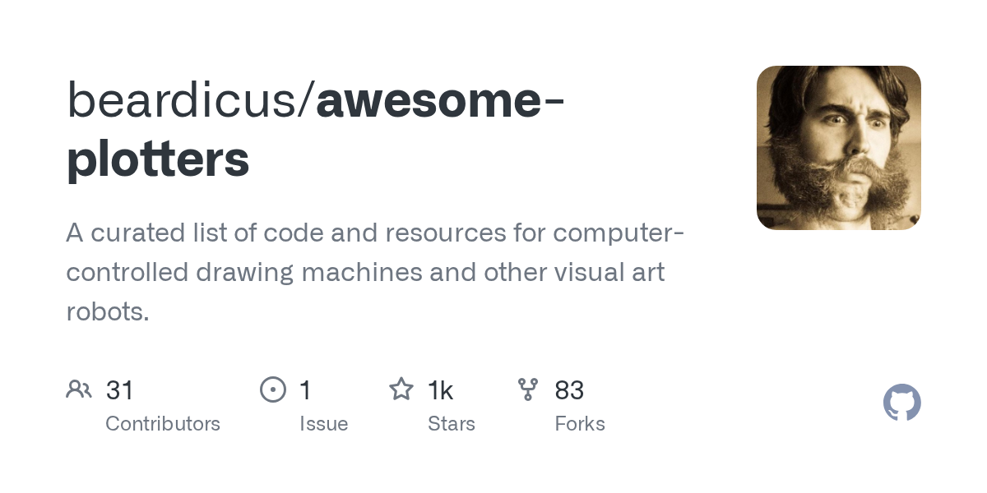This screenshot has width=987, height=493.
Task: Click the Issue circle-dot icon
Action: [272, 389]
